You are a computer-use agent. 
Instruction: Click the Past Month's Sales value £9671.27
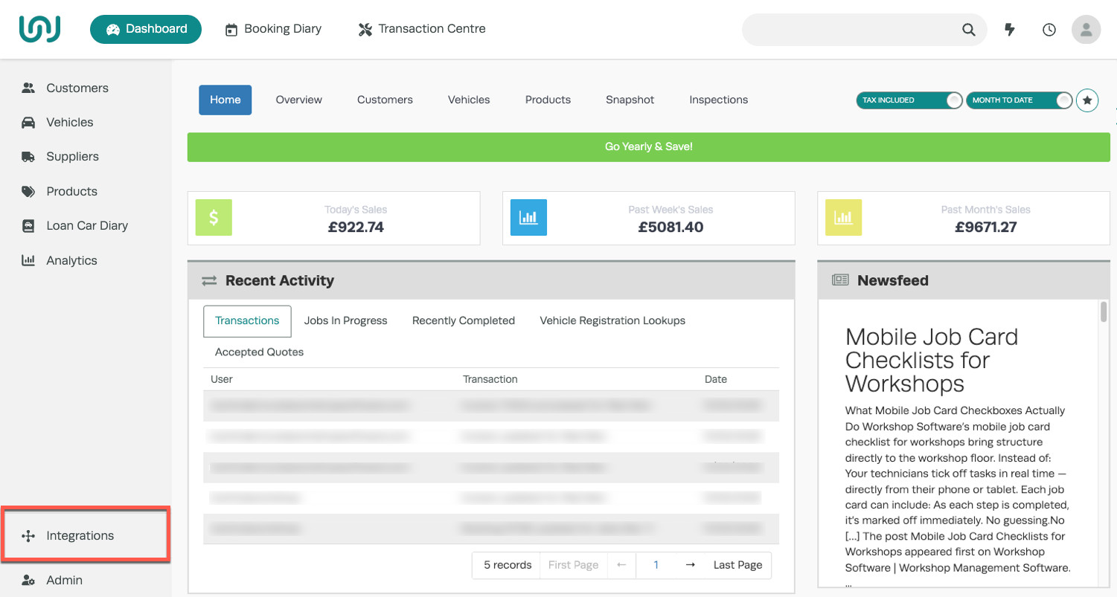coord(985,227)
